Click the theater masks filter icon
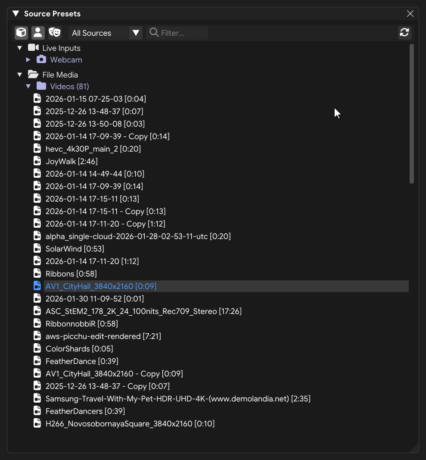The height and width of the screenshot is (460, 426). [55, 33]
